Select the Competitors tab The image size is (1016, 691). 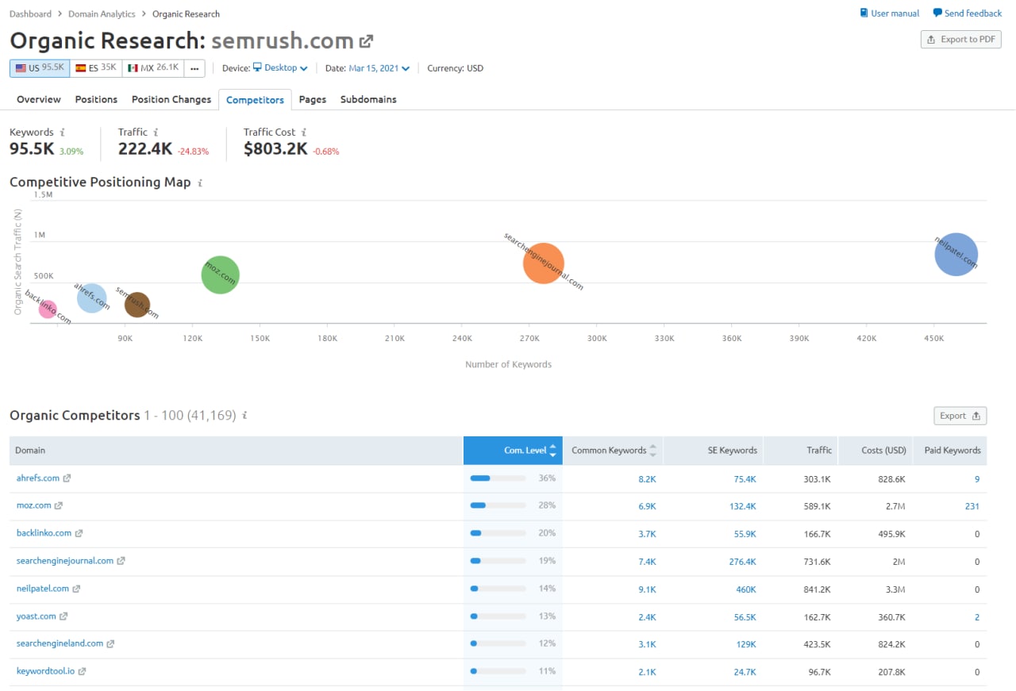tap(255, 100)
